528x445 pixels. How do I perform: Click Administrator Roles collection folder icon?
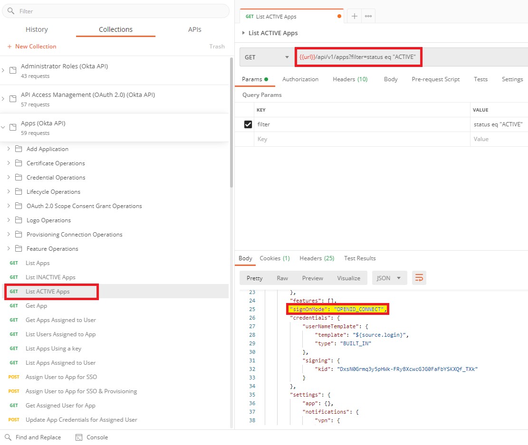point(13,70)
